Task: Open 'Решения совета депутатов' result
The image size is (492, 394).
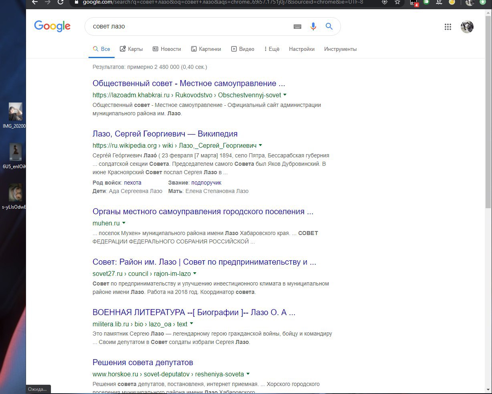Action: pyautogui.click(x=143, y=362)
